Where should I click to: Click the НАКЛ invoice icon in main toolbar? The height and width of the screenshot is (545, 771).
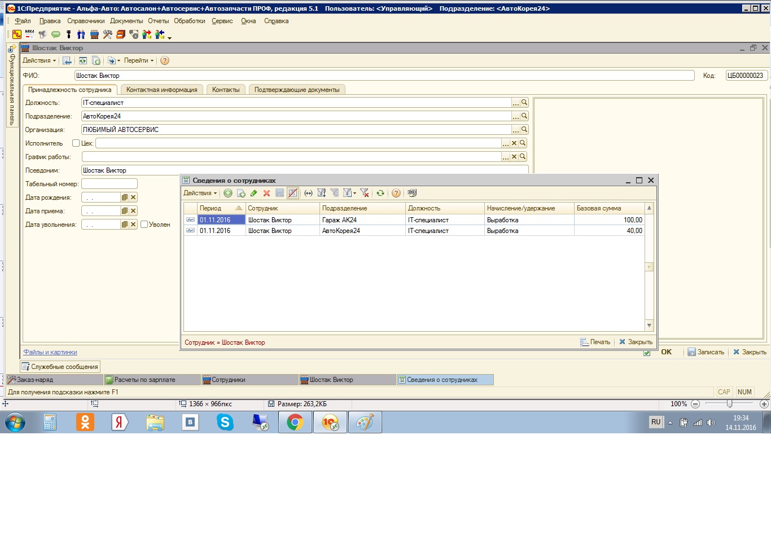(30, 34)
